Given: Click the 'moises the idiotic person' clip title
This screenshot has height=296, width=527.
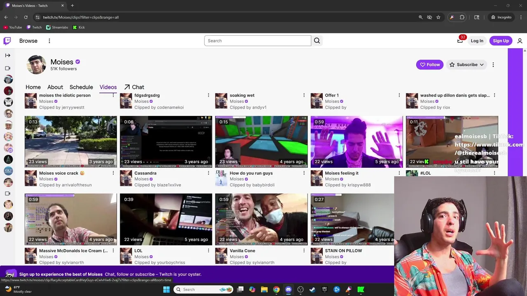Looking at the screenshot, I should (x=65, y=95).
